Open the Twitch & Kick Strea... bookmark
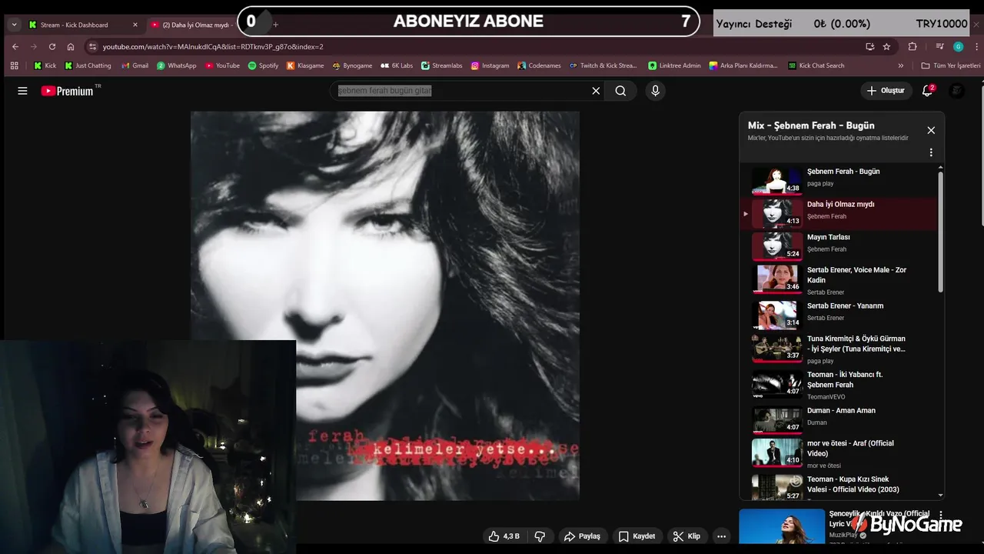984x554 pixels. pos(603,65)
